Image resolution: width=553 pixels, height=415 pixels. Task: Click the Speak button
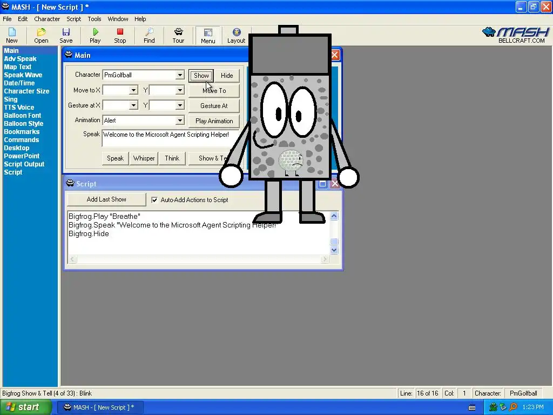point(116,158)
